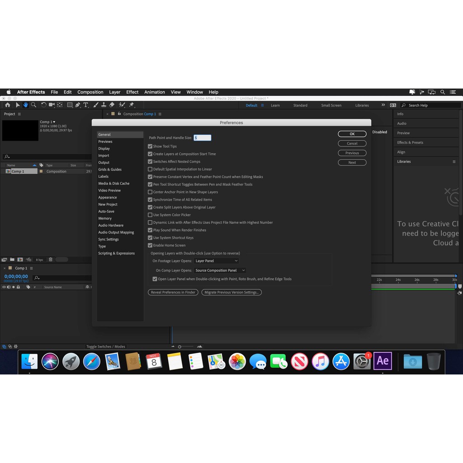Open Safari from the Dock
463x463 pixels.
[x=91, y=361]
